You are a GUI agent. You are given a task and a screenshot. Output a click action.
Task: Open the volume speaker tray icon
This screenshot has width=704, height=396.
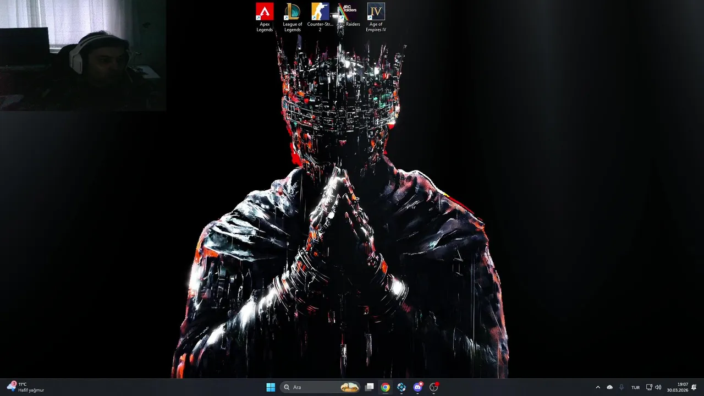pos(658,387)
